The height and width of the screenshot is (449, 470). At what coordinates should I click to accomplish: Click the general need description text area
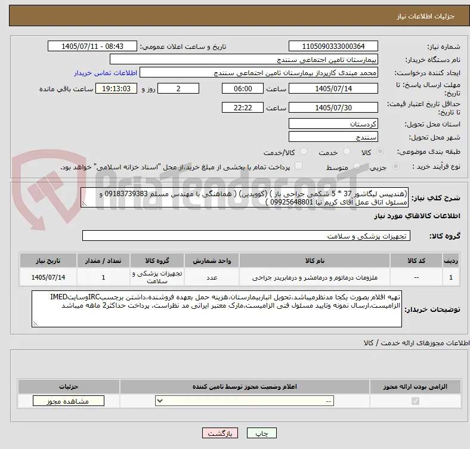tap(245, 197)
